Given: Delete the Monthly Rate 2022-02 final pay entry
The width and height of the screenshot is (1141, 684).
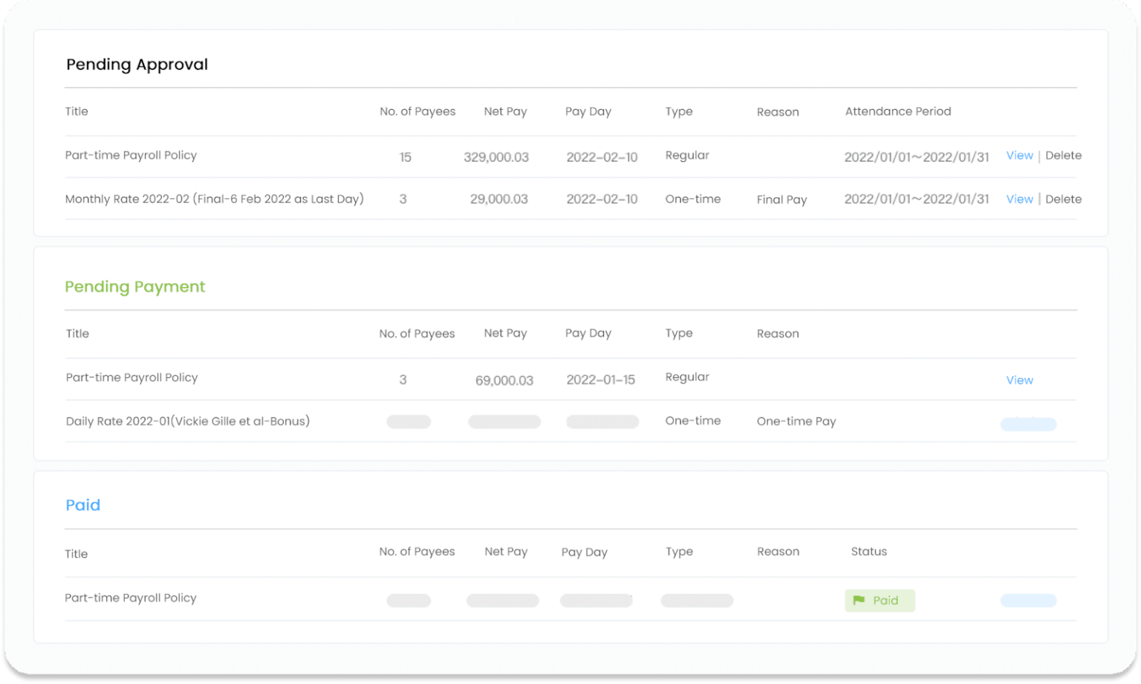Looking at the screenshot, I should [x=1063, y=199].
